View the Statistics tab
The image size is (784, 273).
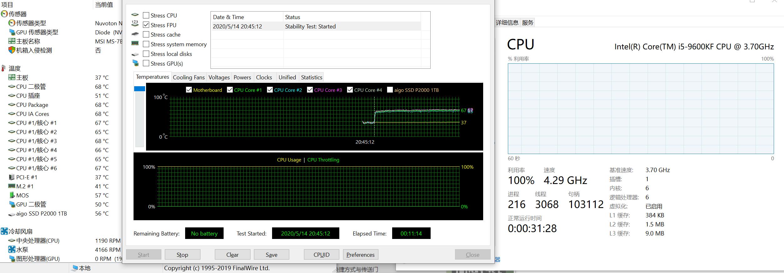point(311,77)
